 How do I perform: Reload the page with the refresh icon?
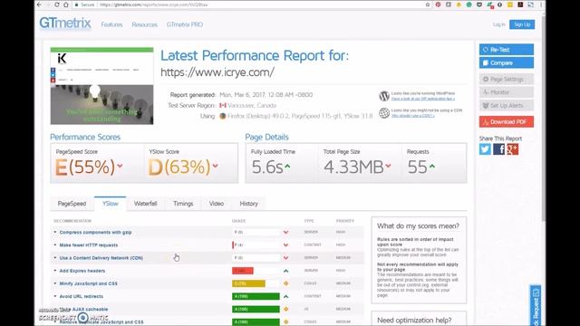56,5
